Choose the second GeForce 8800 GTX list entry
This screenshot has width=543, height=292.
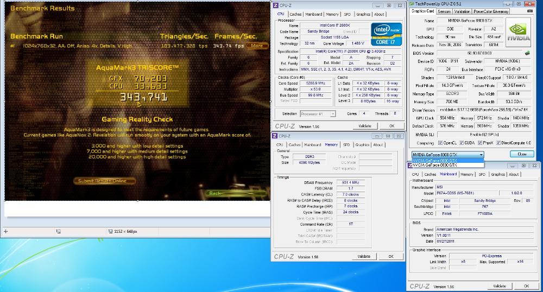pyautogui.click(x=447, y=165)
